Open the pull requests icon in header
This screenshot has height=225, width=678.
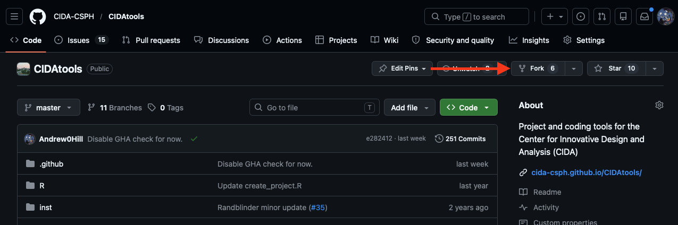pos(602,16)
